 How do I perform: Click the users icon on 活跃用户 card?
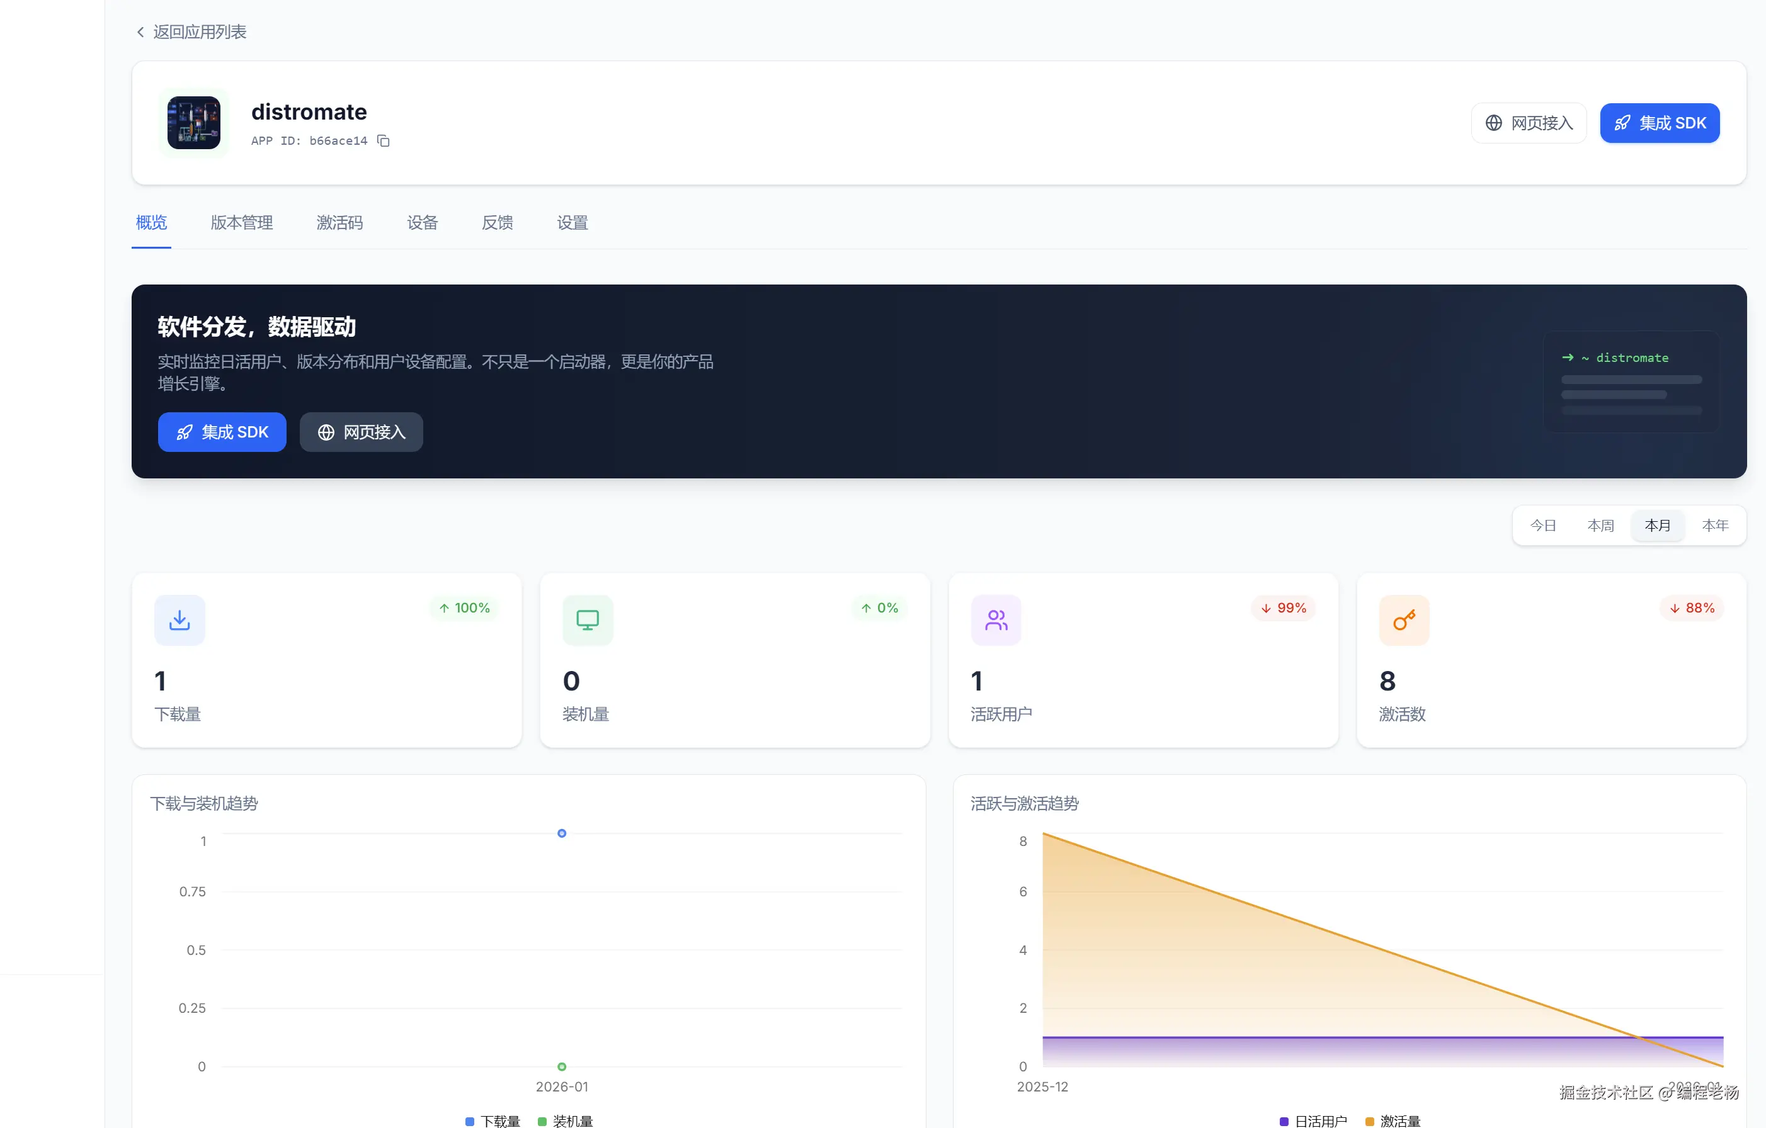[996, 620]
